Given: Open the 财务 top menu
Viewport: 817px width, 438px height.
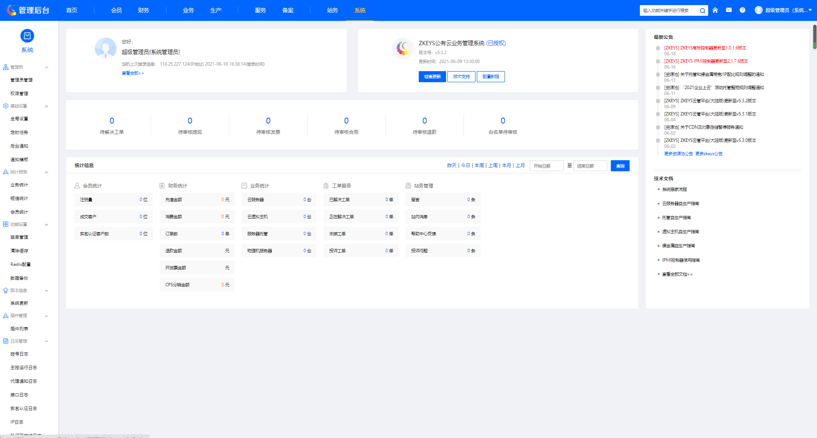Looking at the screenshot, I should [x=144, y=10].
